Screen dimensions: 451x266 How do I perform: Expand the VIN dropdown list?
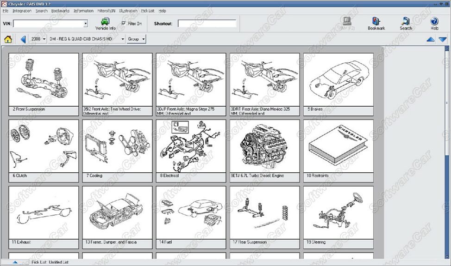86,24
